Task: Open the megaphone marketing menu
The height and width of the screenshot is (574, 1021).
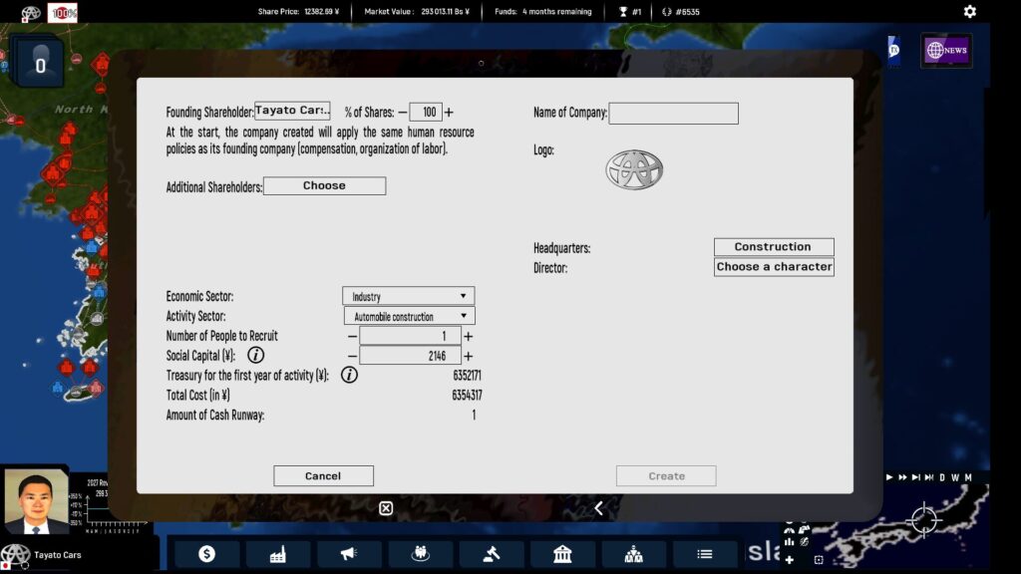Action: click(349, 554)
